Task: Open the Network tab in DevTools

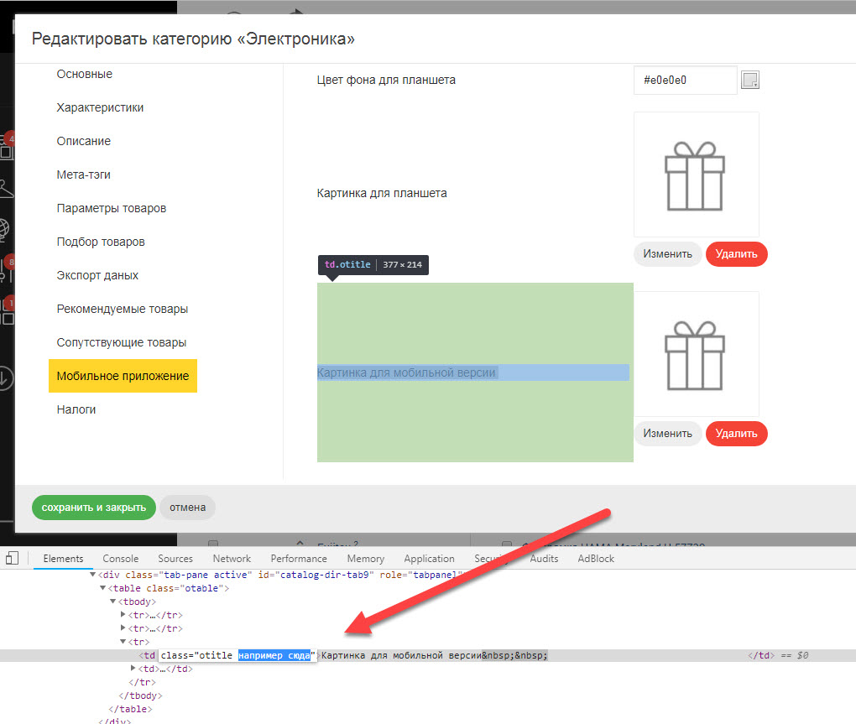Action: [232, 559]
